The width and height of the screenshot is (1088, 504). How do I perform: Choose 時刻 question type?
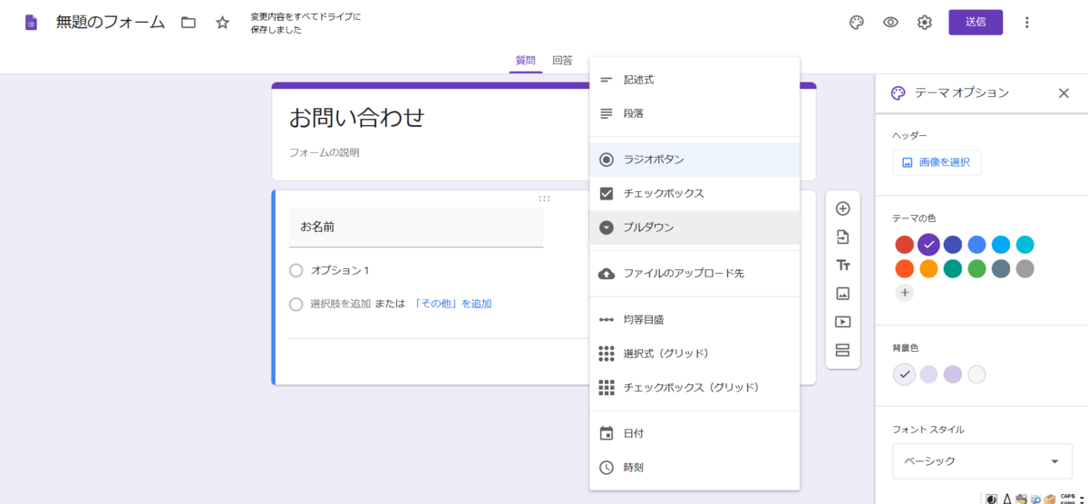click(695, 468)
